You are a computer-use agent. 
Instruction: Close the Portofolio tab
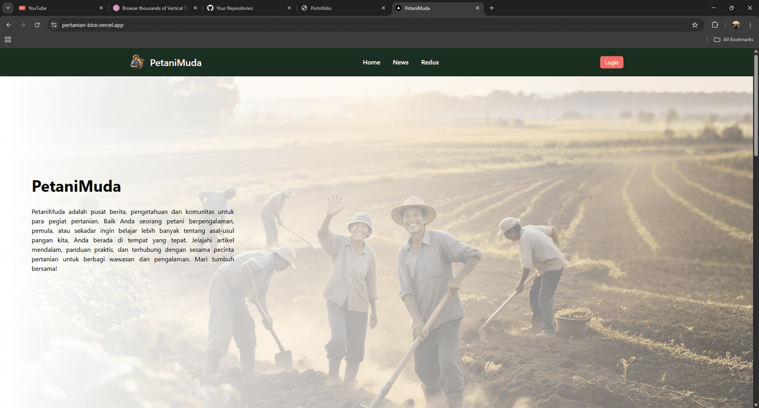tap(383, 8)
